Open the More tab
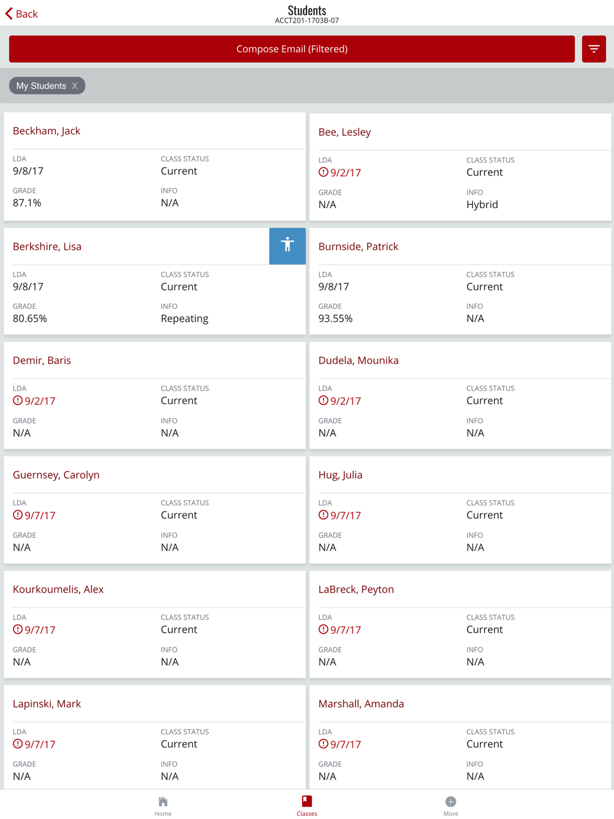Screen dimensions: 614x819 [450, 805]
